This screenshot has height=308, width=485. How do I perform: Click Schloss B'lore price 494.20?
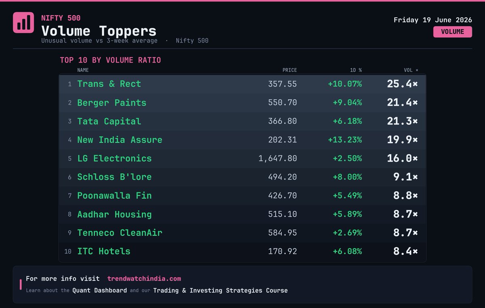[283, 177]
